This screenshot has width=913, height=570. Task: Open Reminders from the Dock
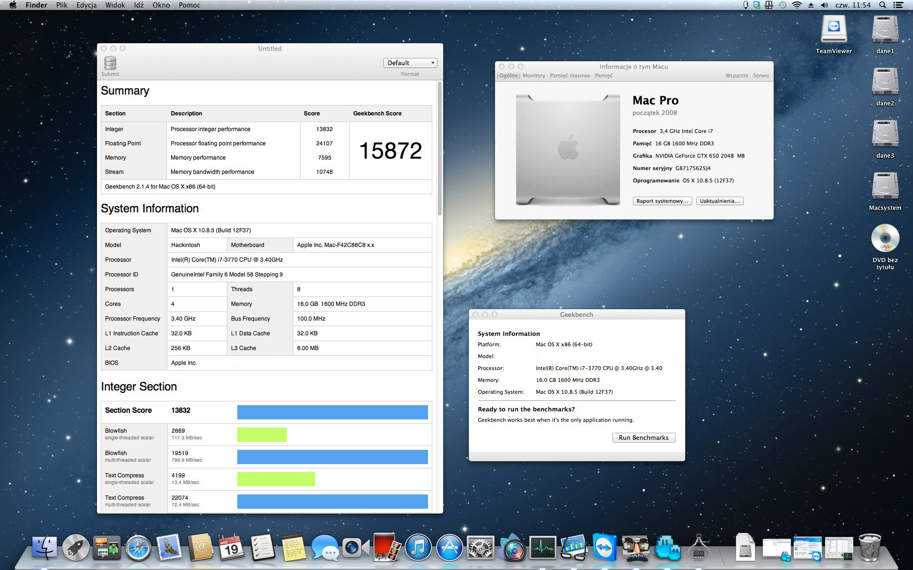click(263, 548)
